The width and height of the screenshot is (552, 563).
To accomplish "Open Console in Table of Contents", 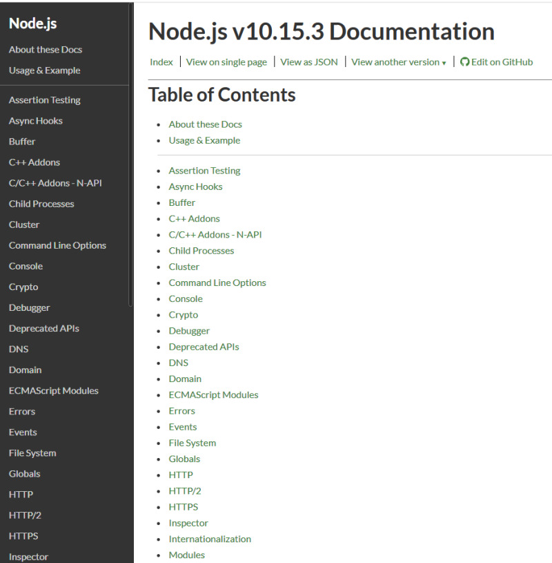I will click(186, 298).
